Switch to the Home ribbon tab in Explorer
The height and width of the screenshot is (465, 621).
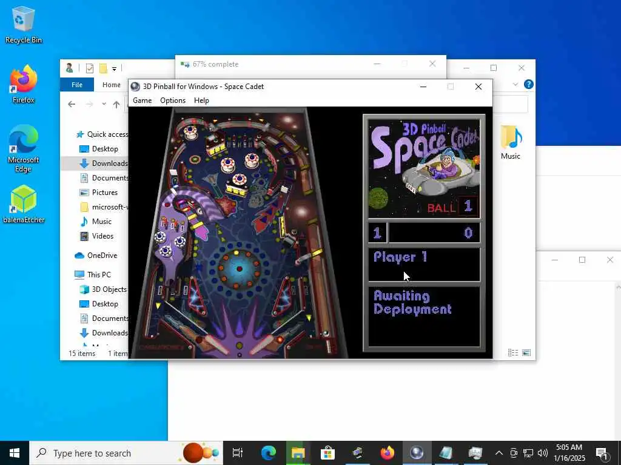tap(112, 85)
